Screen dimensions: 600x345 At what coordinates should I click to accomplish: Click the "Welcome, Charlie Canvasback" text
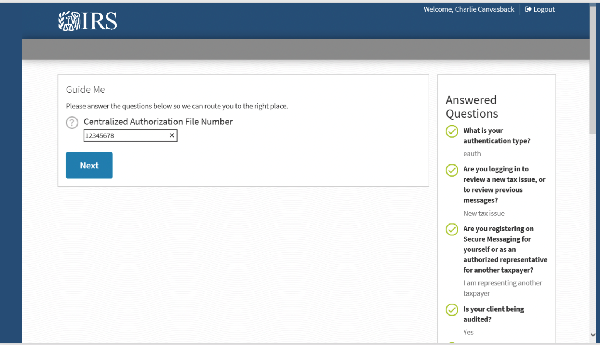coord(469,9)
